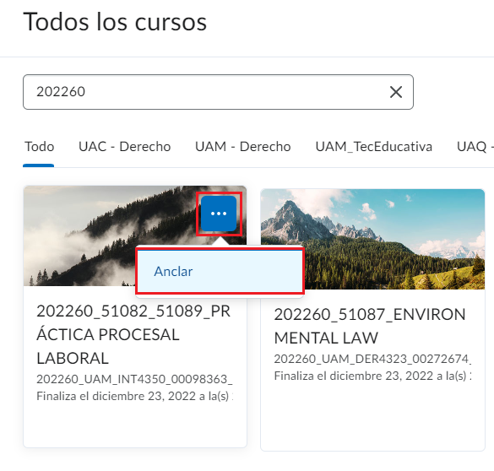Click the sunny alpine mountain course image
Image resolution: width=494 pixels, height=471 pixels.
point(394,220)
